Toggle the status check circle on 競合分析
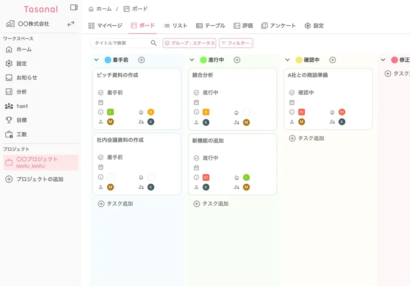410x286 pixels. [x=196, y=92]
